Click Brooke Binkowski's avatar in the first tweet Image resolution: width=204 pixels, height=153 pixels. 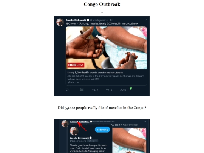(60, 22)
